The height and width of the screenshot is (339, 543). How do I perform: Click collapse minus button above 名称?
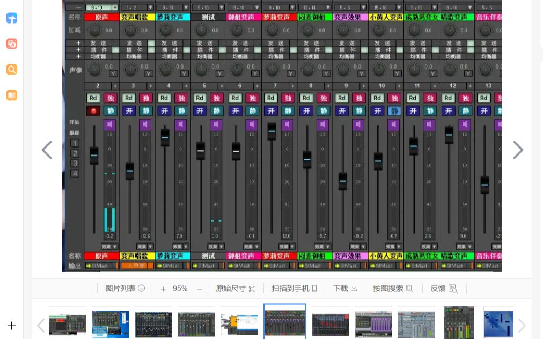tap(79, 8)
